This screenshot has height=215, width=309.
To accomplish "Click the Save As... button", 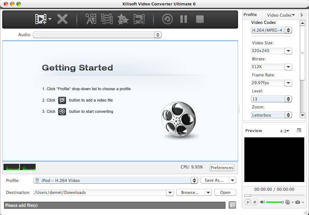I will [215, 180].
